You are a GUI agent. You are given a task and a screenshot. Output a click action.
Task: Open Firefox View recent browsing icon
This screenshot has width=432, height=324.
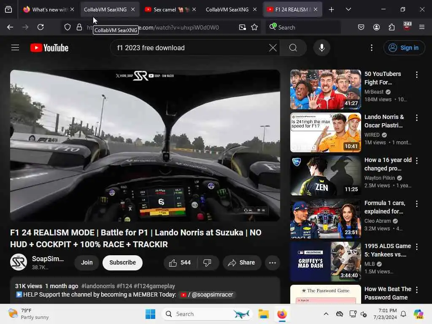coord(8,10)
